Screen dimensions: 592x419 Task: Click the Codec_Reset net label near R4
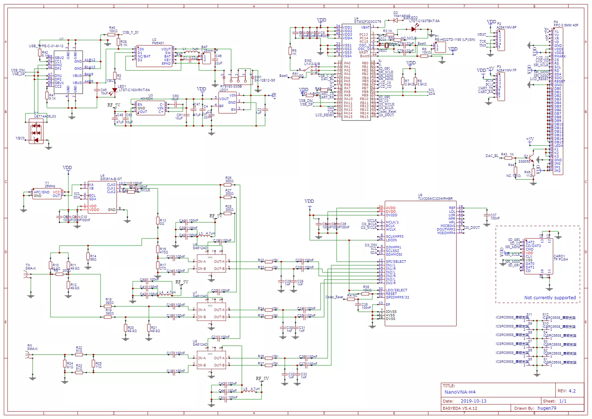(x=334, y=297)
